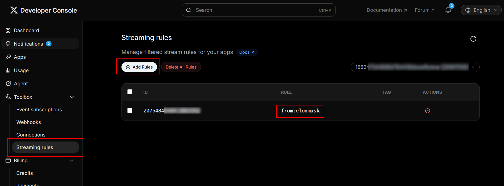504x186 pixels.
Task: Open the Forum link
Action: [425, 10]
